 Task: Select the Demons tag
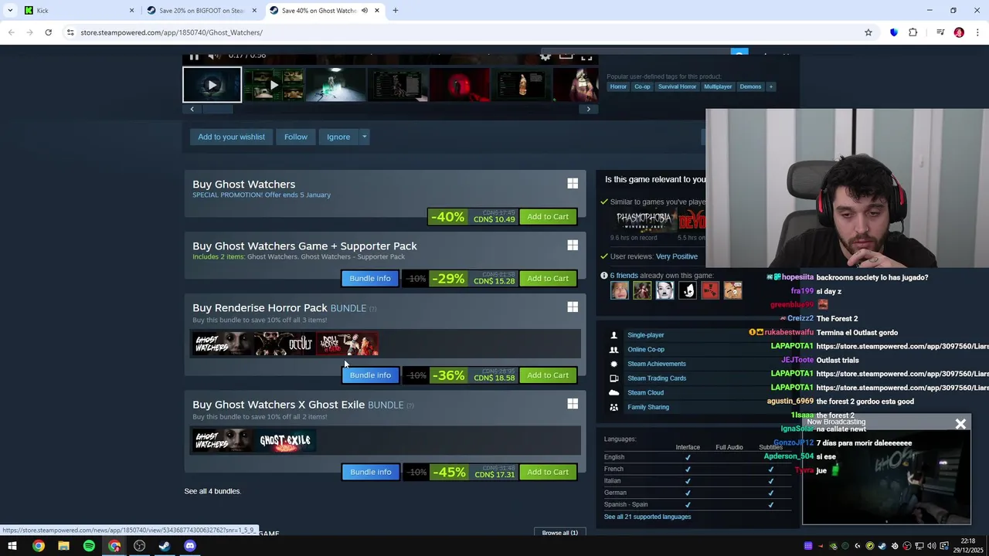750,86
